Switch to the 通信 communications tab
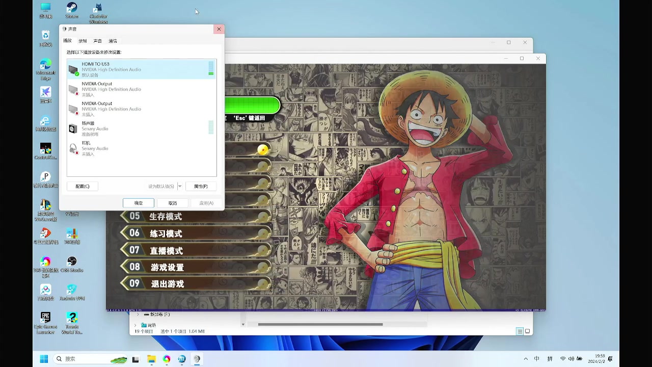652x367 pixels. (x=113, y=41)
